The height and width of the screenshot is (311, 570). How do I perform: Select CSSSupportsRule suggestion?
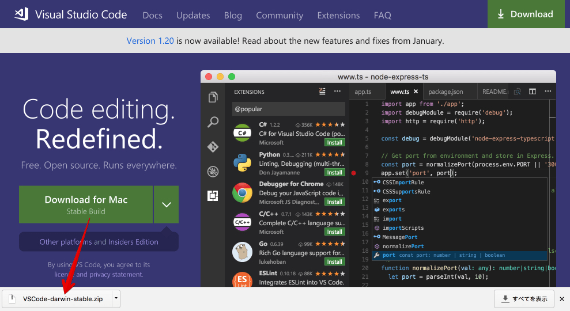click(x=460, y=191)
